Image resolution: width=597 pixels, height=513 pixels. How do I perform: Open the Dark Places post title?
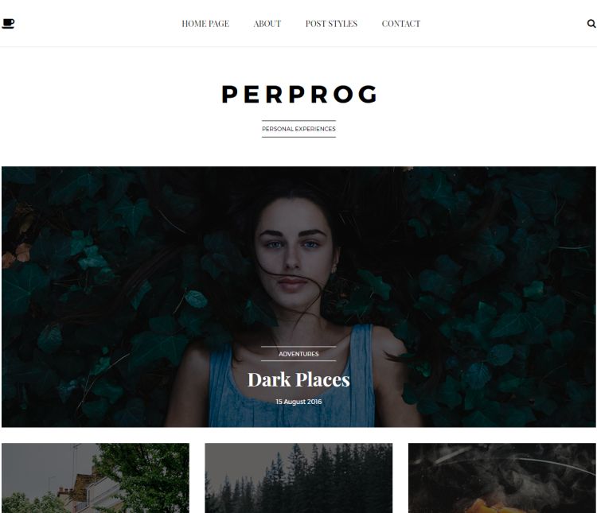coord(298,379)
